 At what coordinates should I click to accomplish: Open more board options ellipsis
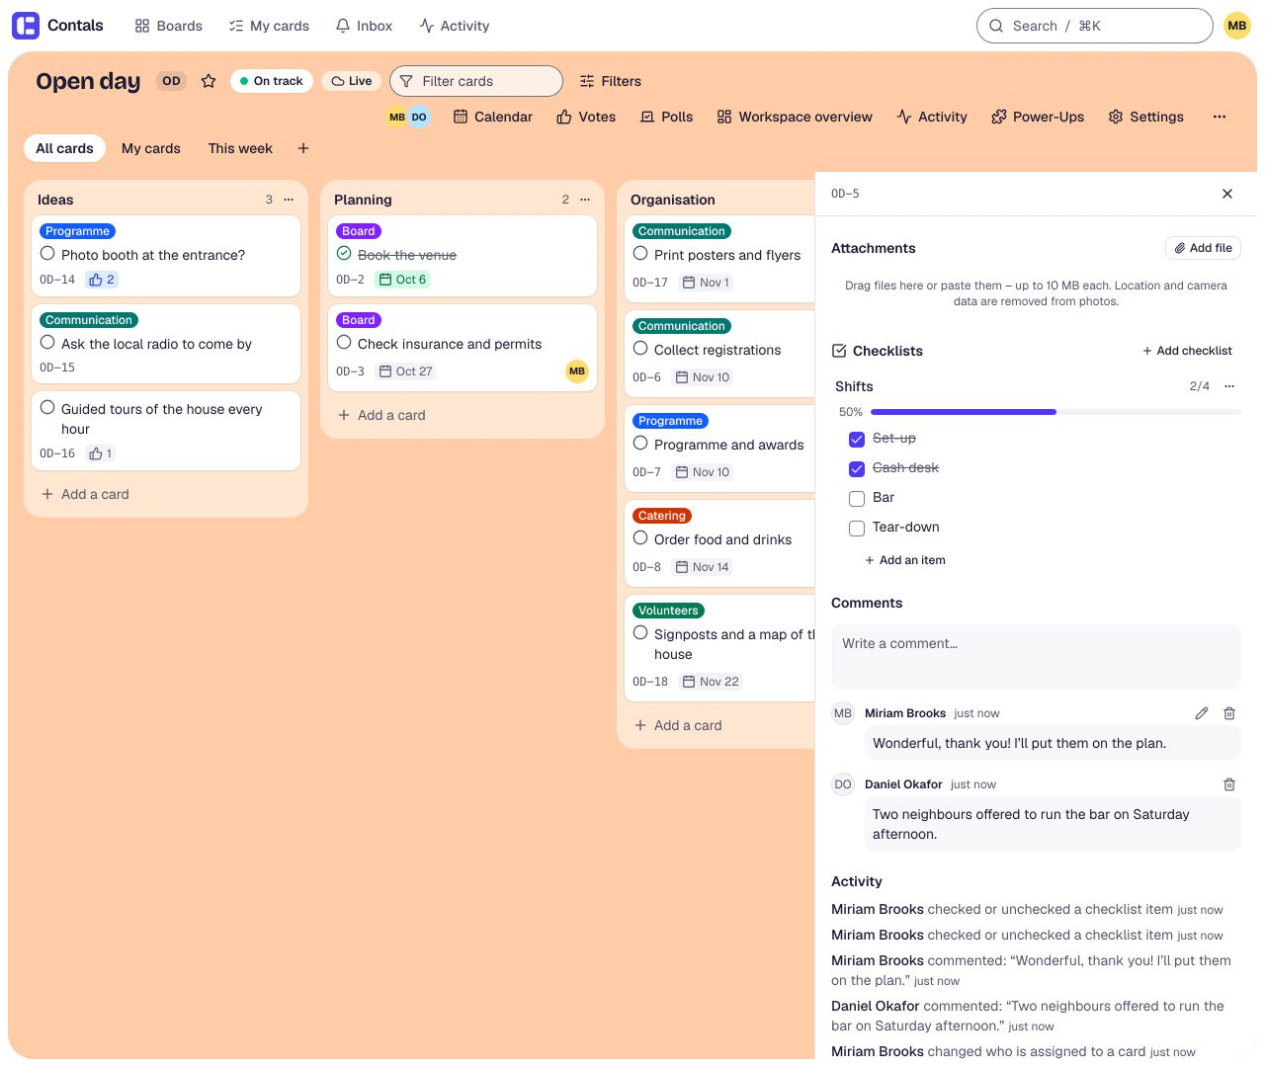pos(1220,117)
